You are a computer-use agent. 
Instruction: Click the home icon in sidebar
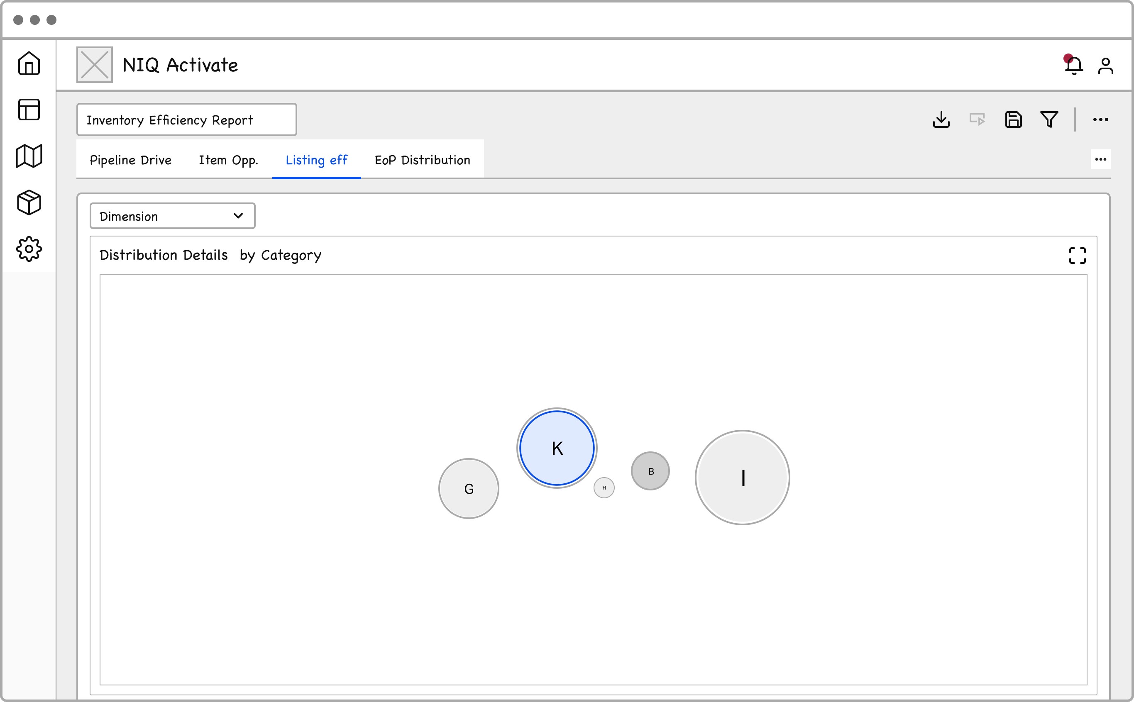click(x=29, y=63)
